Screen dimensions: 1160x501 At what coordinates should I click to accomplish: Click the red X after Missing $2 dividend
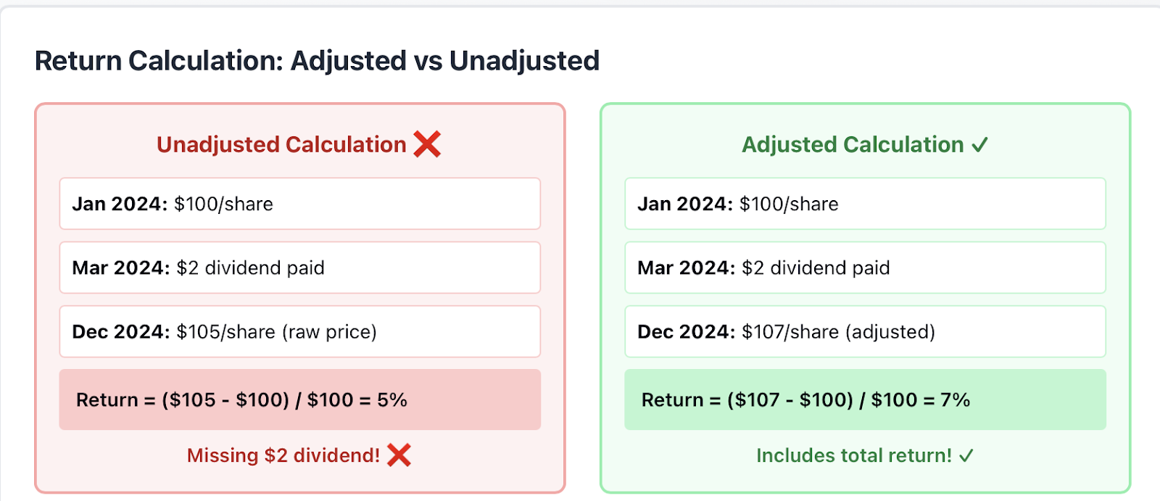[x=399, y=455]
